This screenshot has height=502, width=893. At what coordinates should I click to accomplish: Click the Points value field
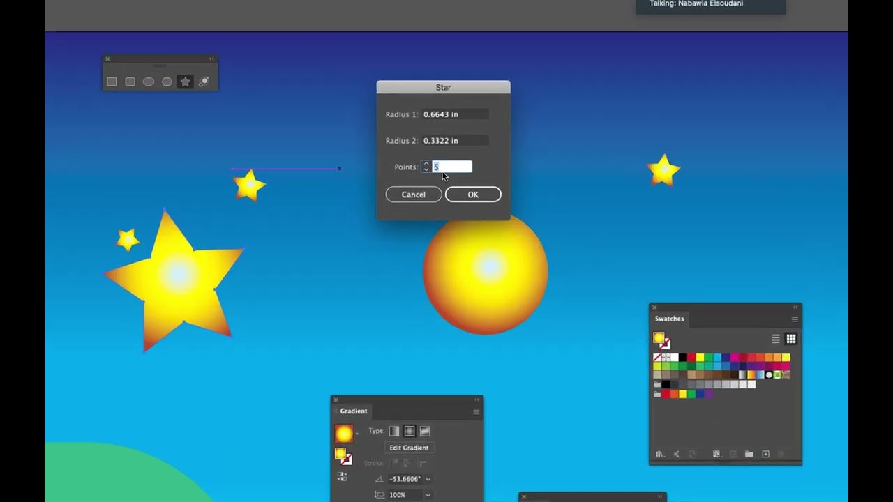452,167
